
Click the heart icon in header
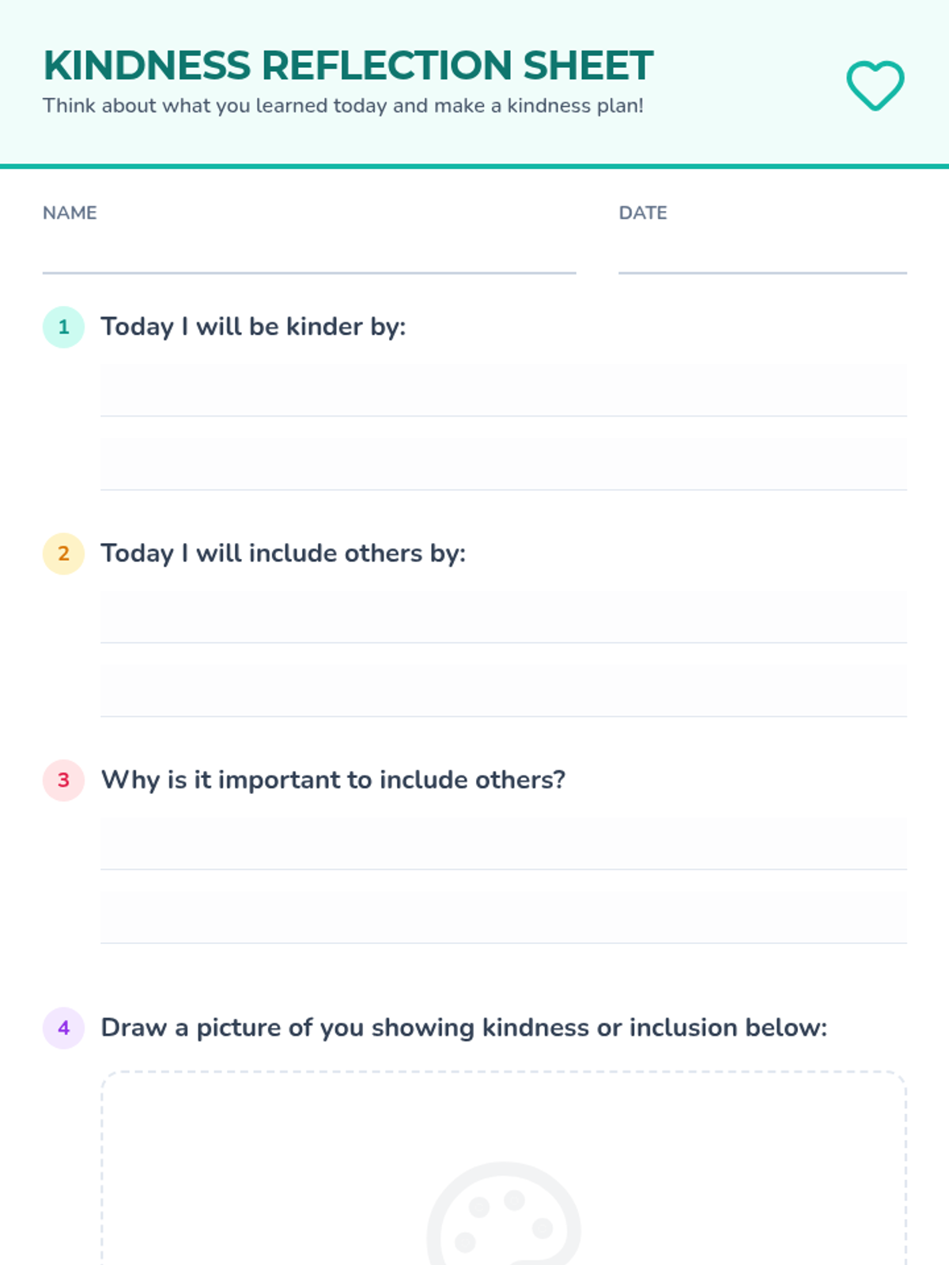pyautogui.click(x=875, y=85)
